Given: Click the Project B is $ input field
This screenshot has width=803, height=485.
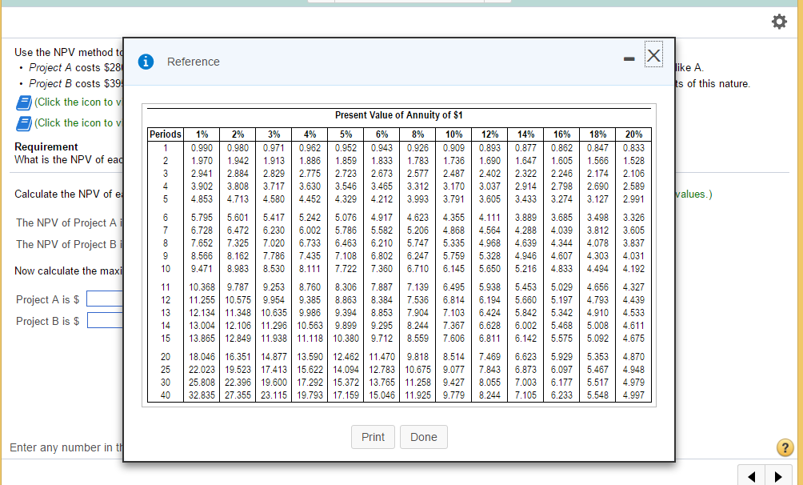Looking at the screenshot, I should coord(105,320).
